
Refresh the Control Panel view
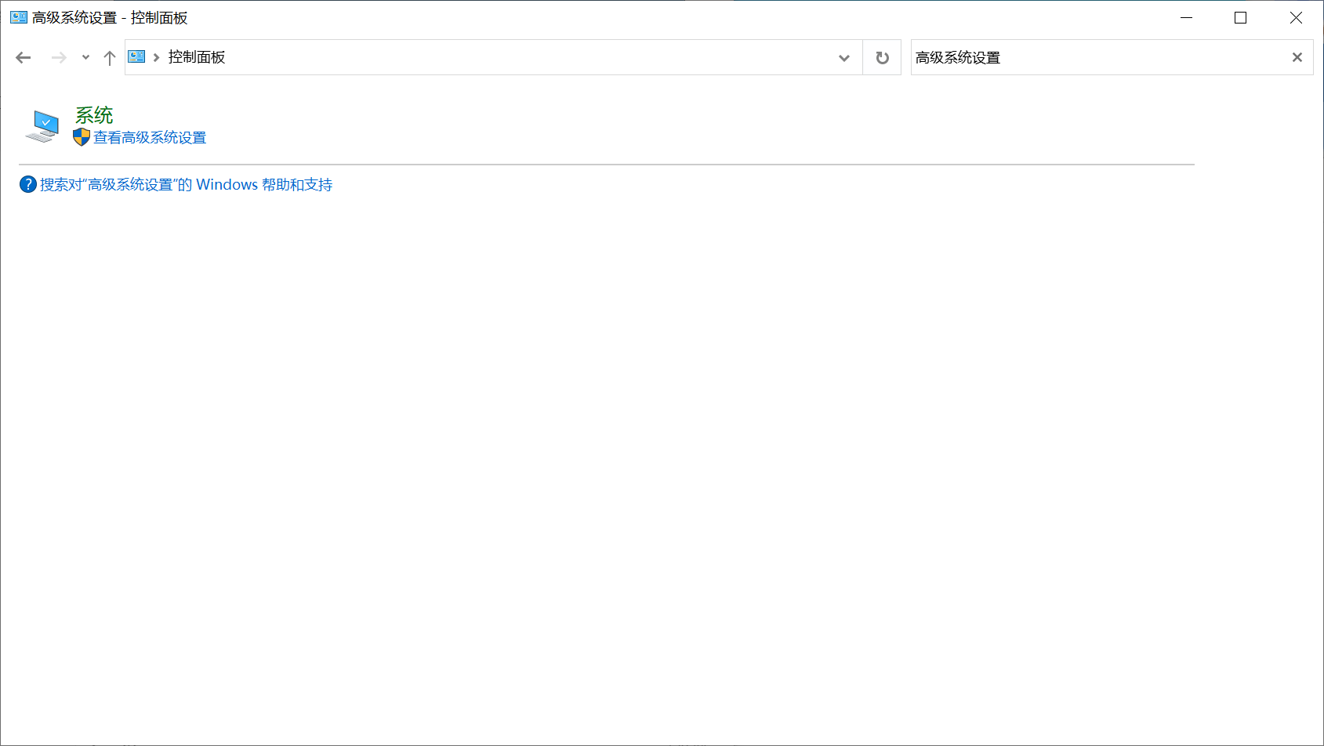pyautogui.click(x=882, y=57)
